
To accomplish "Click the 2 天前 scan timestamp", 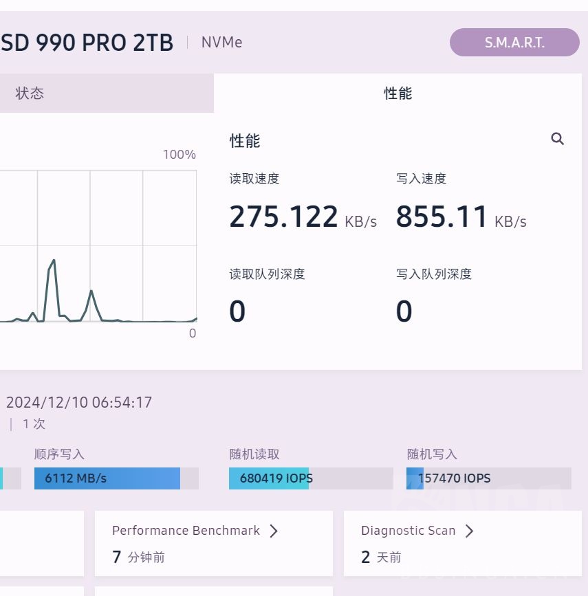I will tap(384, 557).
